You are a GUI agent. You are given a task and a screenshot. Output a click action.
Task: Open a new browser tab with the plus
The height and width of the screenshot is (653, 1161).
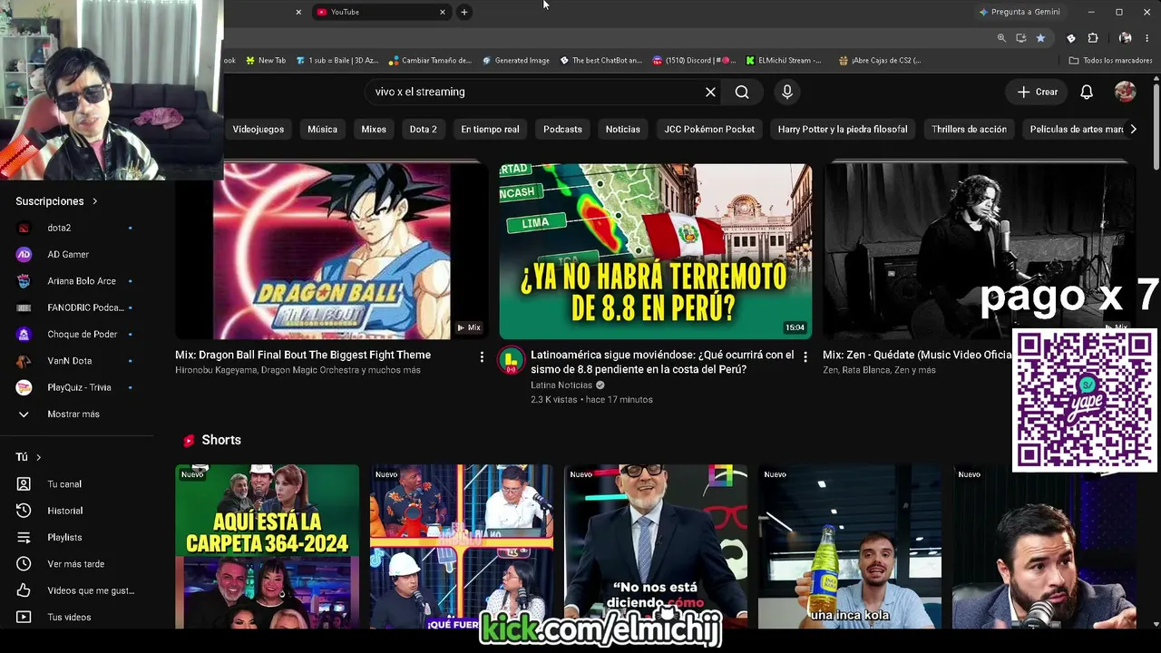pos(464,12)
